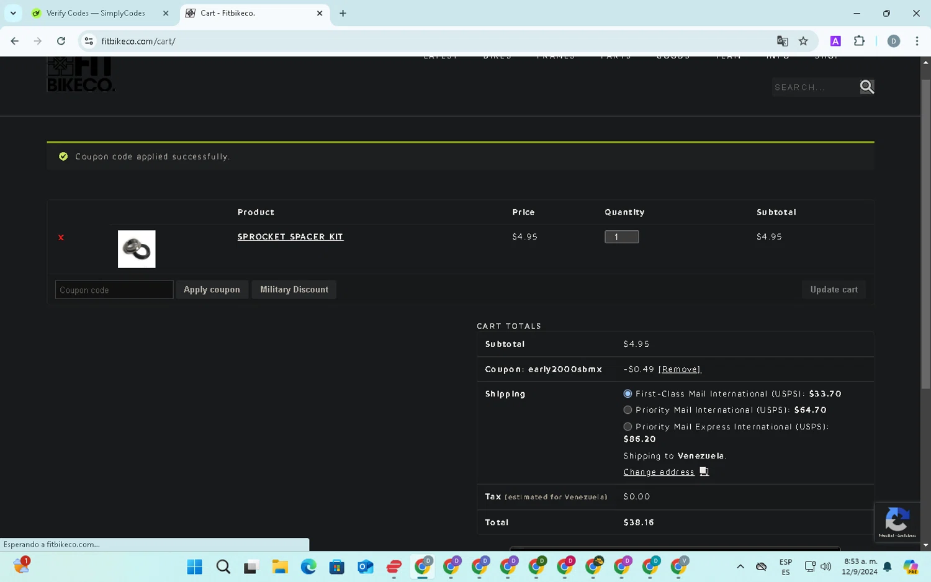Close the Cart - Fitbikeco. tab
Screen dimensions: 931x582
coord(320,13)
